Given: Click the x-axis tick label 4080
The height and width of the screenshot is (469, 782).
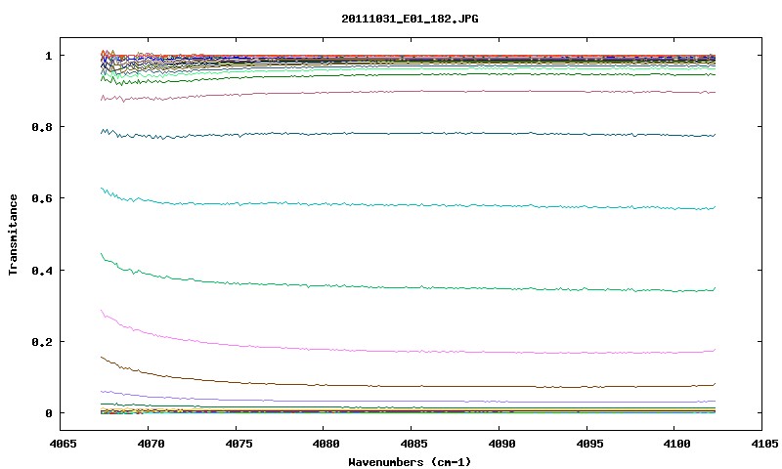Looking at the screenshot, I should (x=325, y=443).
